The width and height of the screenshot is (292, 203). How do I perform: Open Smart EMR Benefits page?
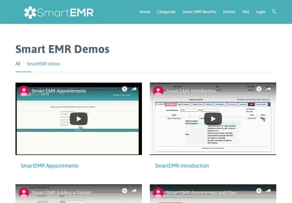coord(199,12)
